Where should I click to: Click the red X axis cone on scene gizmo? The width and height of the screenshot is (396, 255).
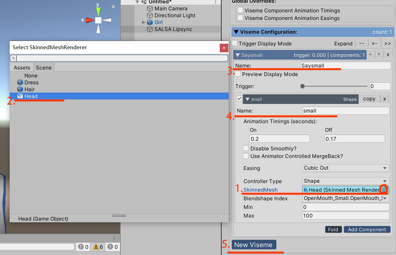pyautogui.click(x=90, y=20)
